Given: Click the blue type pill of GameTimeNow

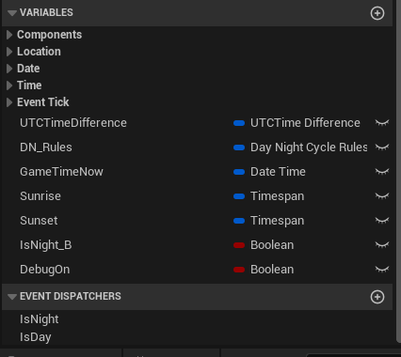Looking at the screenshot, I should tap(239, 172).
